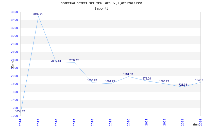The height and width of the screenshot is (127, 203).
Task: Click the 2019 x-axis year label
Action: click(110, 122)
